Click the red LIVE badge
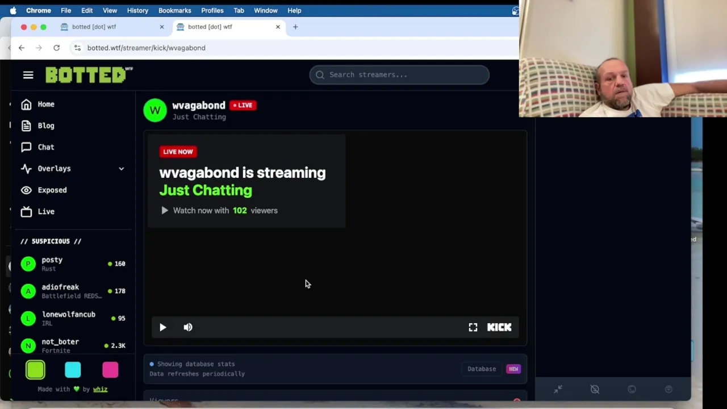The image size is (727, 409). point(243,105)
